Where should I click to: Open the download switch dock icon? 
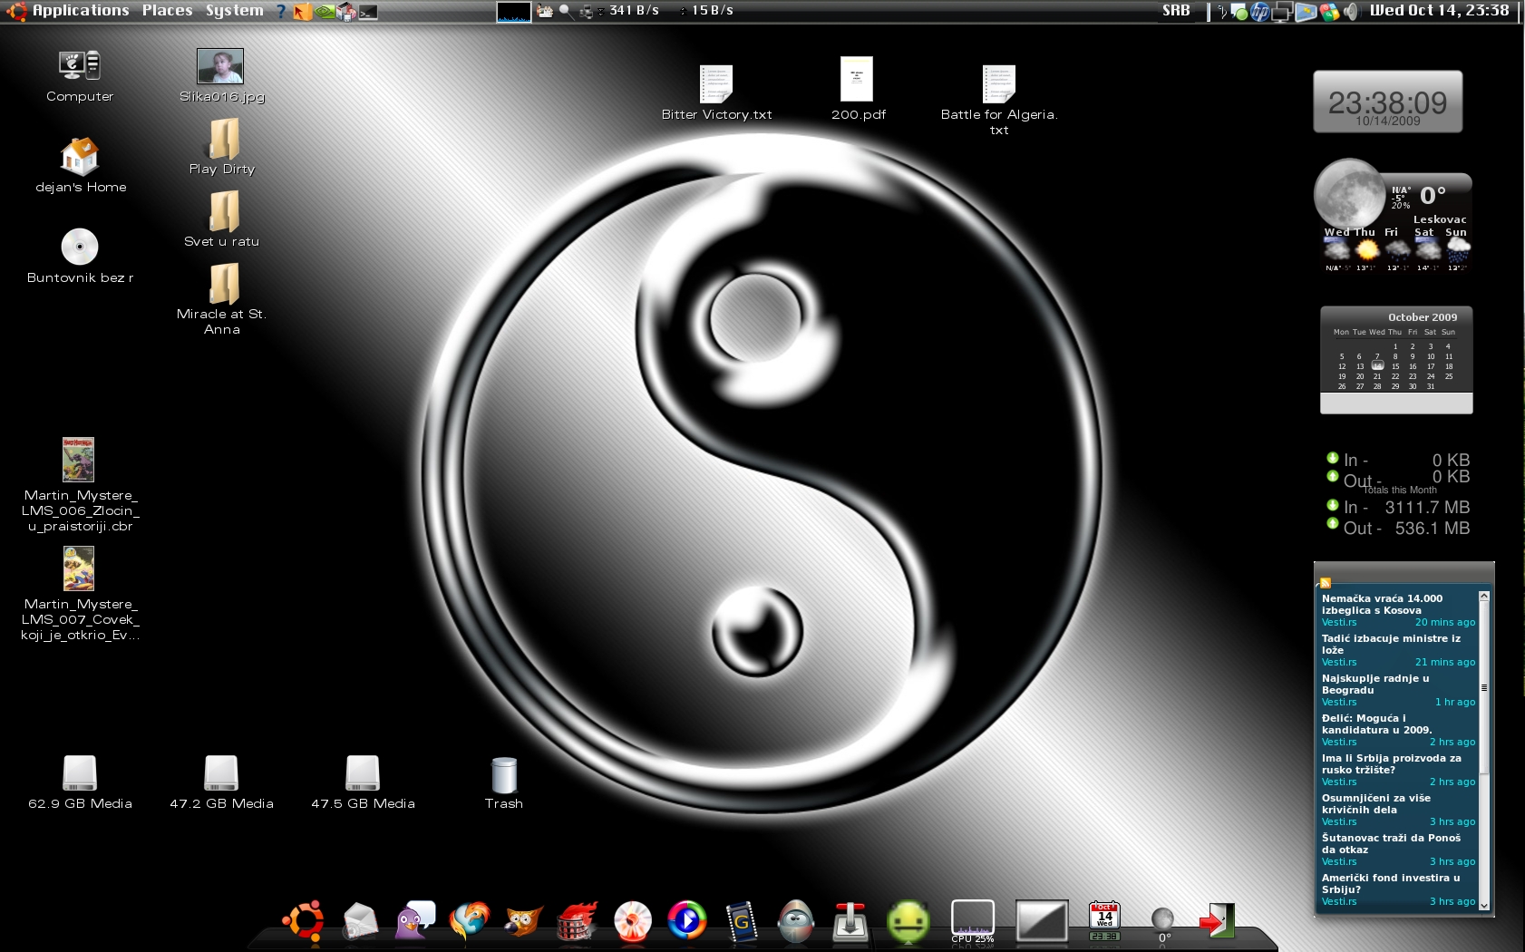pos(850,921)
